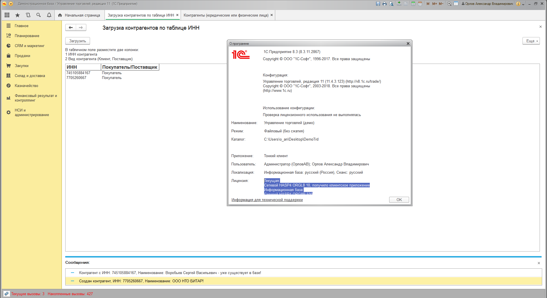Click Текущие вызовы: 3 status text
This screenshot has width=547, height=298.
28,294
